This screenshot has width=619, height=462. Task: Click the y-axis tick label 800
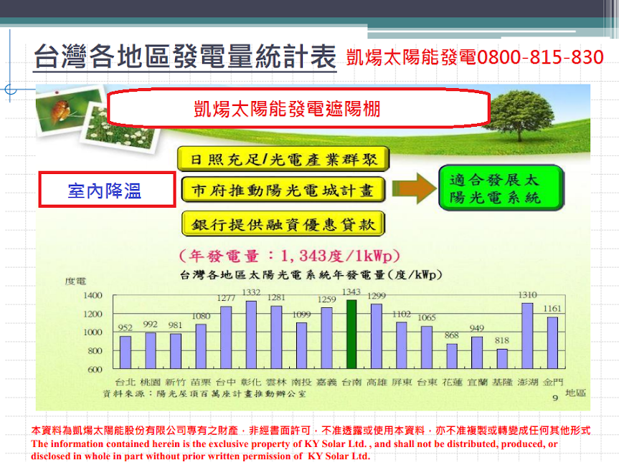[x=95, y=351]
